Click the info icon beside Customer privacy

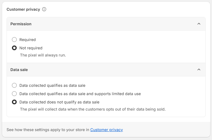click(44, 9)
